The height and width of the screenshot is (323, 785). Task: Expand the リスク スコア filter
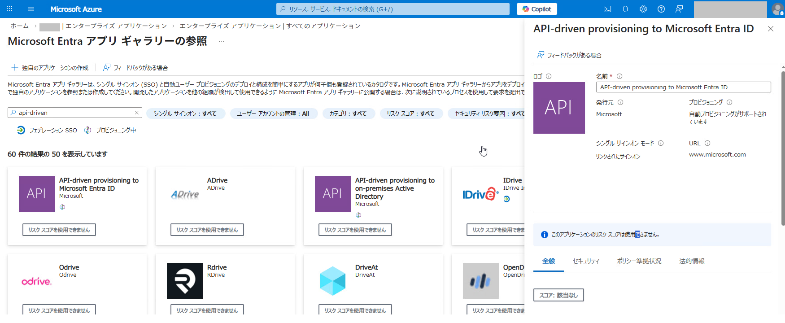pos(410,113)
